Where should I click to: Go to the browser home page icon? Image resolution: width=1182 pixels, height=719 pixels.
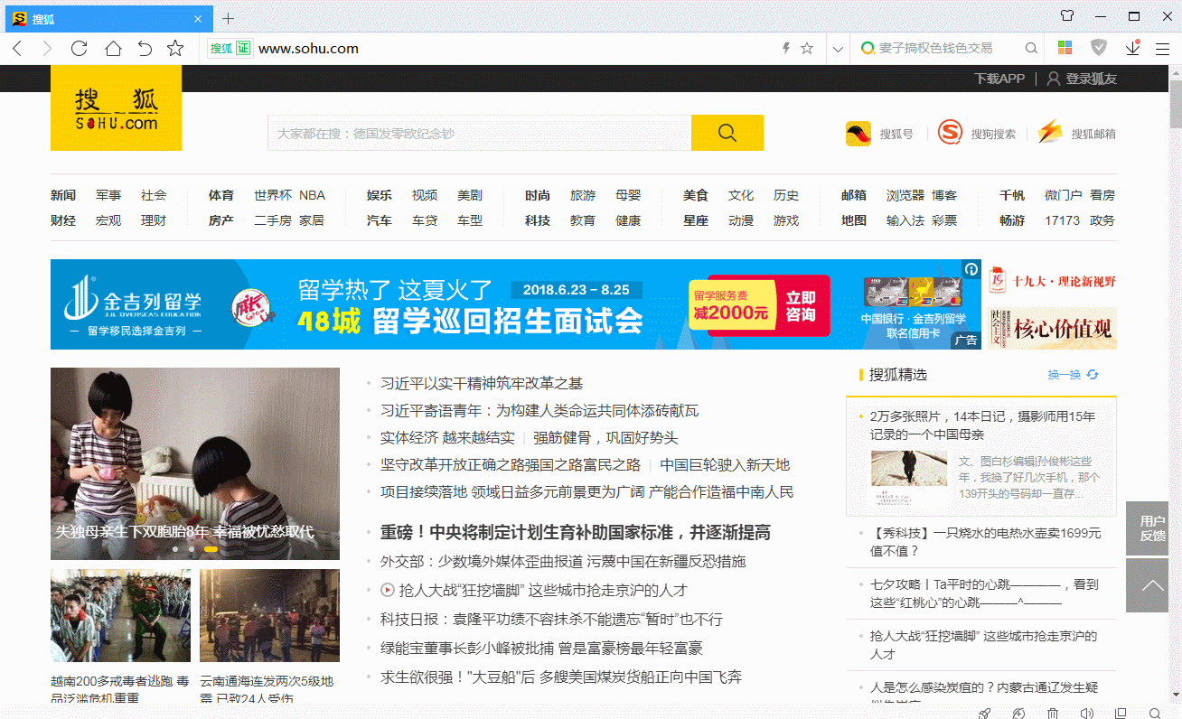pos(113,49)
